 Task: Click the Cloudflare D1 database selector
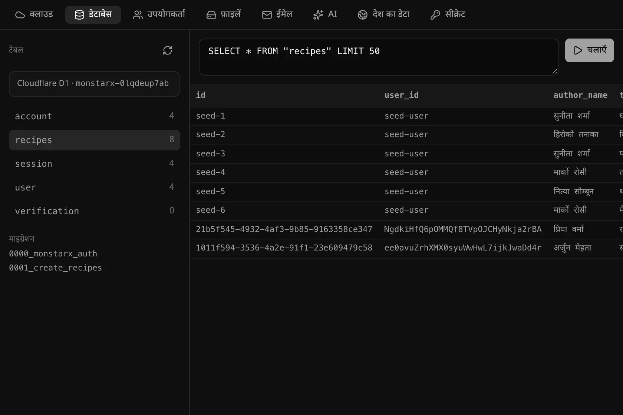pos(95,84)
